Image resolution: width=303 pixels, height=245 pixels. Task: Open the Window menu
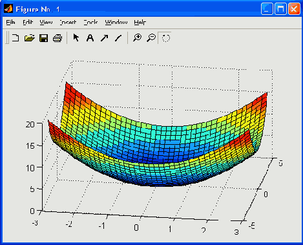(x=116, y=22)
